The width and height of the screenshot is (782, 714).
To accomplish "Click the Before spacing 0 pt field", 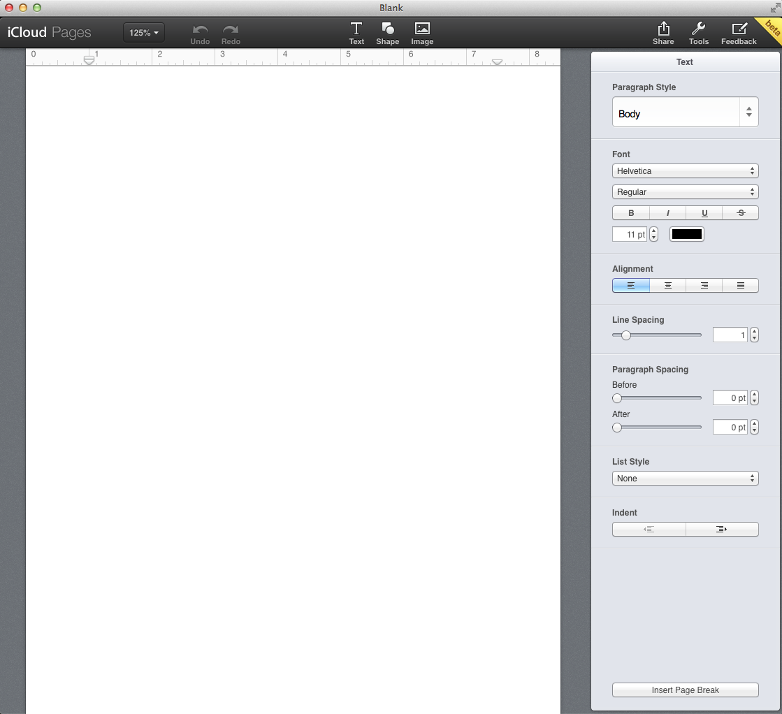I will [x=730, y=398].
